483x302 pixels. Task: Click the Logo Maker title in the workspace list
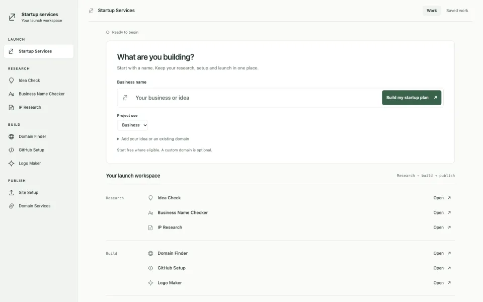coord(170,283)
